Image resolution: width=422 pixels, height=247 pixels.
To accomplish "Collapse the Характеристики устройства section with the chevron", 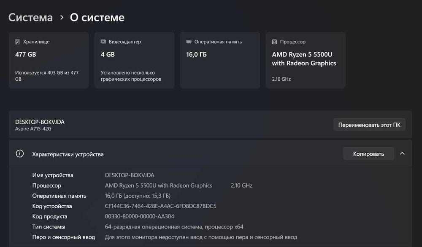I will point(402,154).
